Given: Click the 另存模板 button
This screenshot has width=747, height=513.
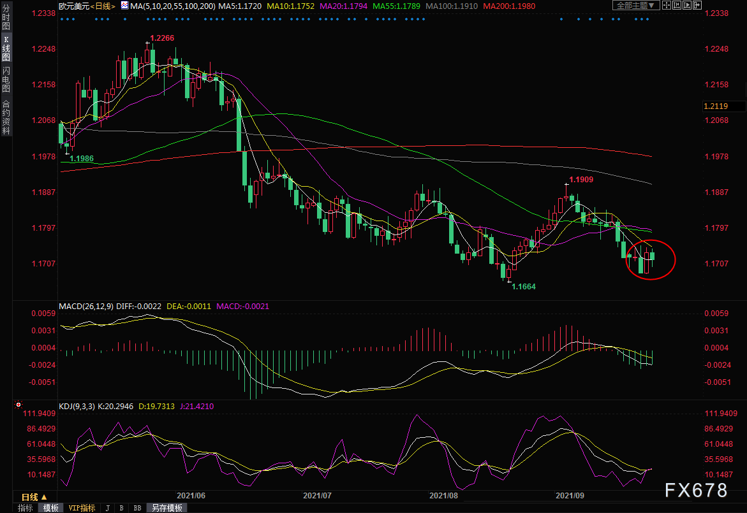Looking at the screenshot, I should tap(167, 508).
